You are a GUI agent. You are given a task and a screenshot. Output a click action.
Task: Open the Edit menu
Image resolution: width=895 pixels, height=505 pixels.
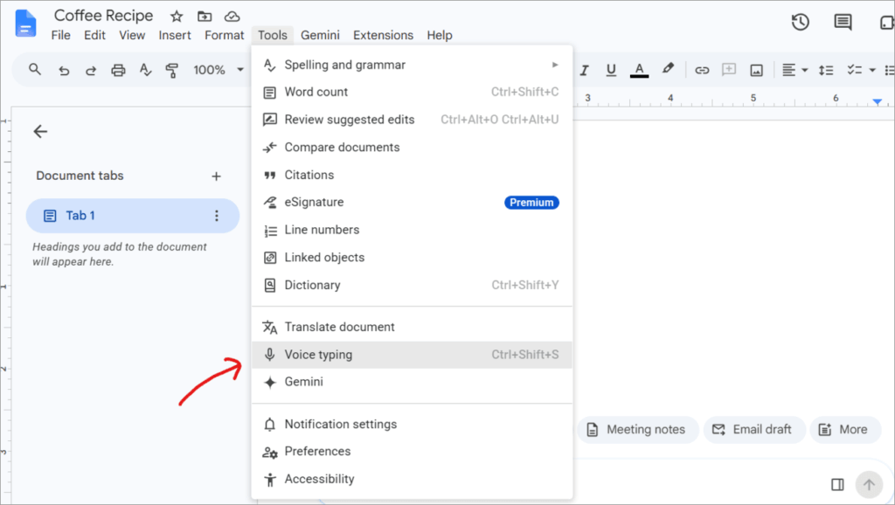[94, 35]
